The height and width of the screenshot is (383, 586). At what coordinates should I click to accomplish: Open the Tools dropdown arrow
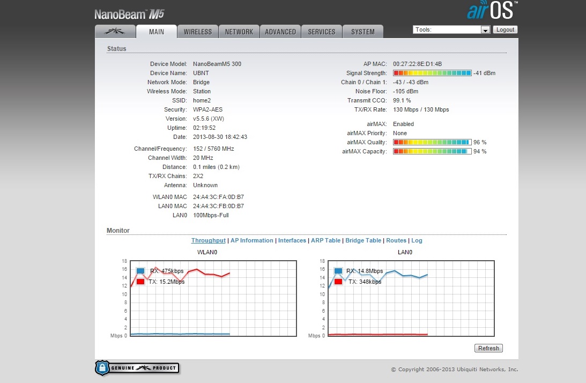click(x=485, y=30)
